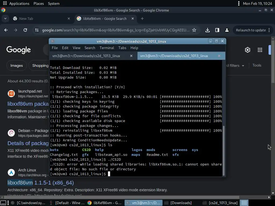Viewport: 275px width, 206px height.
Task: Click the launchpad.net site name
Action: point(30,91)
